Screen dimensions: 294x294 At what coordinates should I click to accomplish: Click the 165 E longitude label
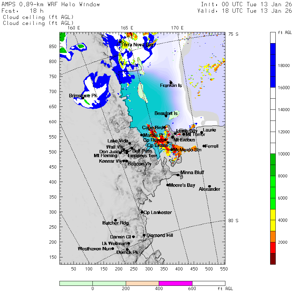pyautogui.click(x=127, y=28)
